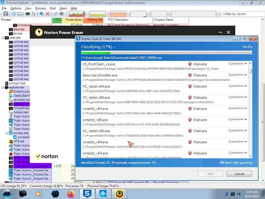
Task: Click the Cancel button in Sophos Scan & Clean
Action: pyautogui.click(x=239, y=174)
